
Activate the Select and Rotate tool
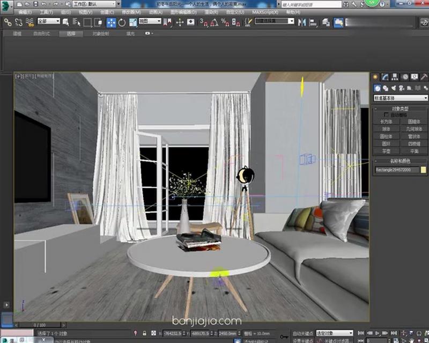click(x=122, y=23)
